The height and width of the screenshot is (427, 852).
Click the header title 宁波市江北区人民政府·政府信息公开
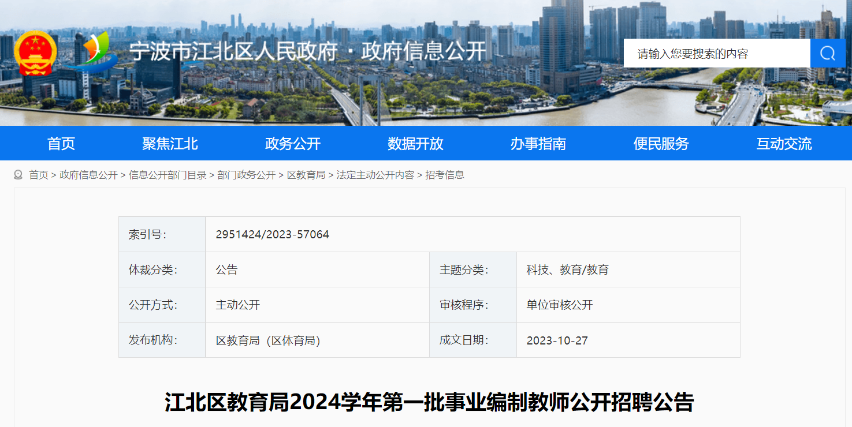(x=308, y=52)
